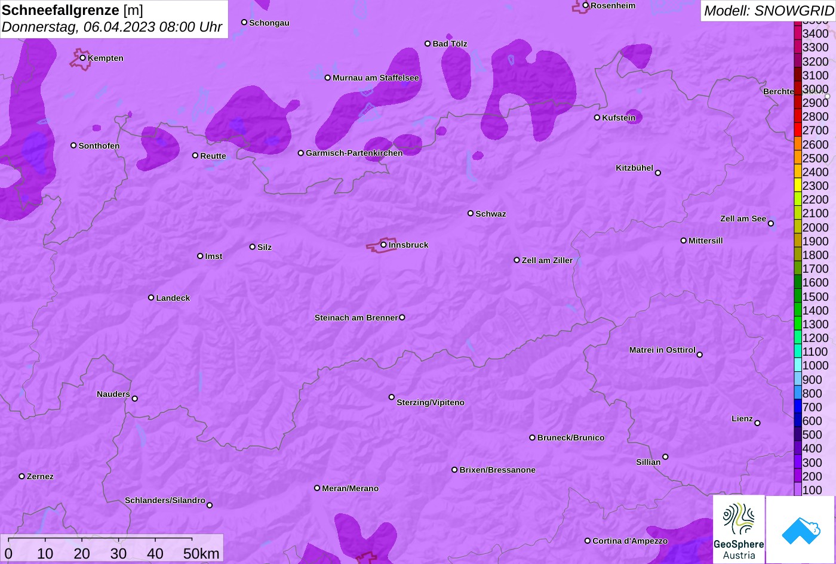
Task: Click the Kufstein location dot
Action: point(597,118)
